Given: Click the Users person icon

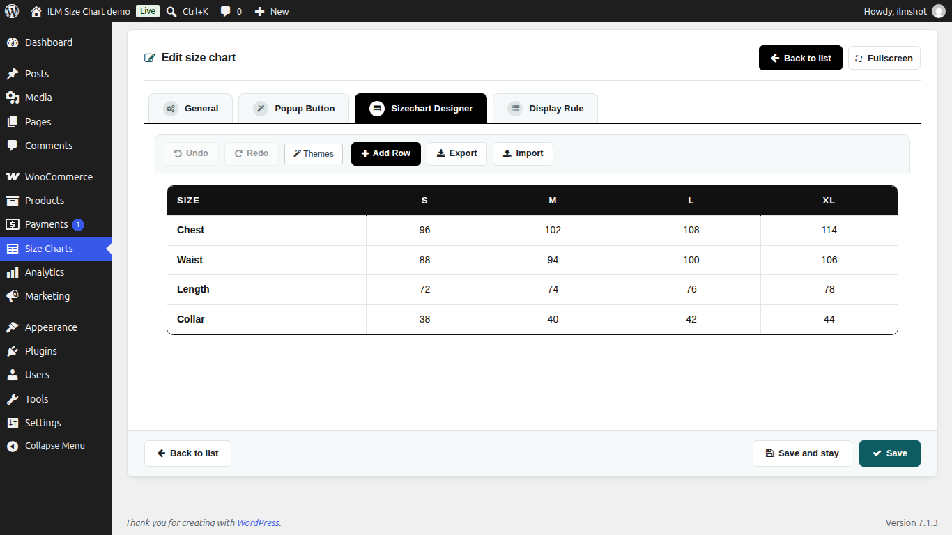Looking at the screenshot, I should pos(13,375).
